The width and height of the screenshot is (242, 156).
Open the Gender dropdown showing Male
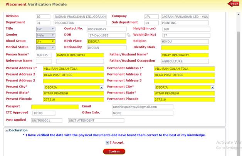tap(46, 35)
